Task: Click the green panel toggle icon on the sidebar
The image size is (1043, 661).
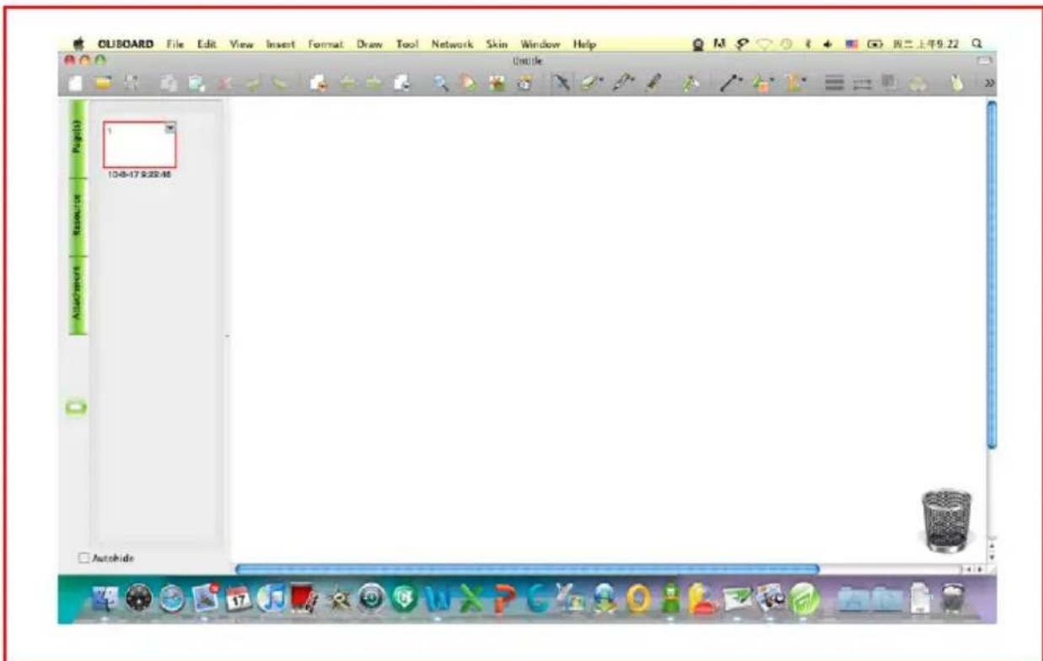Action: click(x=77, y=407)
